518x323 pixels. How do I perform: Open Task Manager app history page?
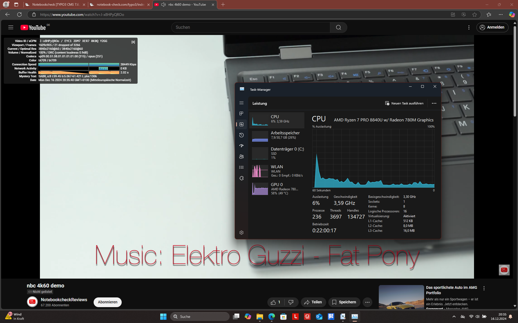241,135
